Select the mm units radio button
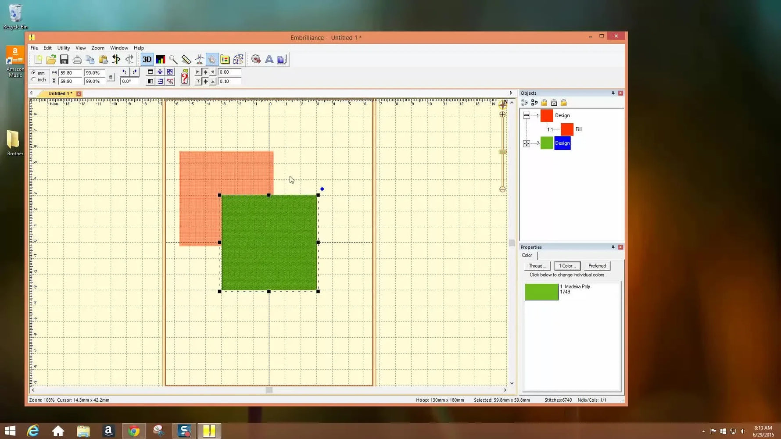 33,73
